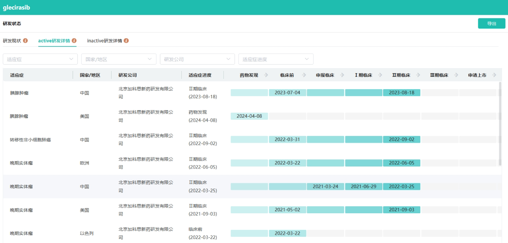508x243 pixels.
Task: Click arrow icon after 申报临床 column header
Action: coord(342,75)
